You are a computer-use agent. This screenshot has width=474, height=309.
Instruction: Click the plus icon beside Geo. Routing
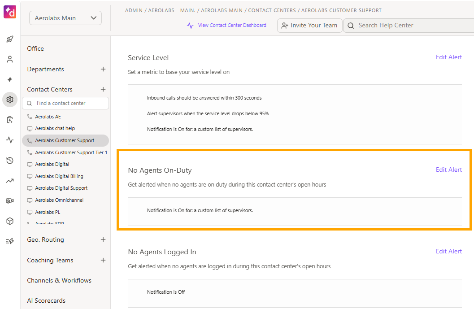pyautogui.click(x=103, y=239)
